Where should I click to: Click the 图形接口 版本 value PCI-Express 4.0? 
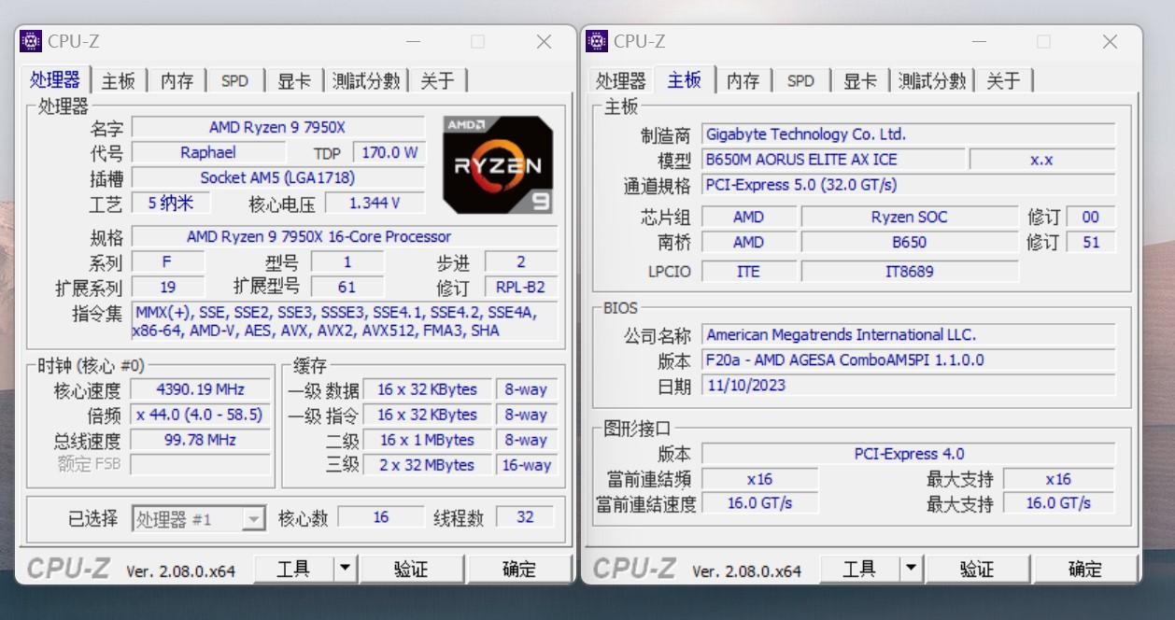pos(909,454)
